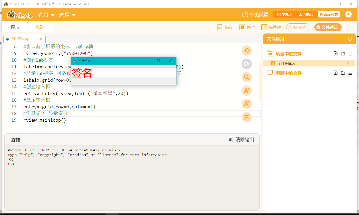
Task: Click the Mind+ logo icon
Action: 20,15
